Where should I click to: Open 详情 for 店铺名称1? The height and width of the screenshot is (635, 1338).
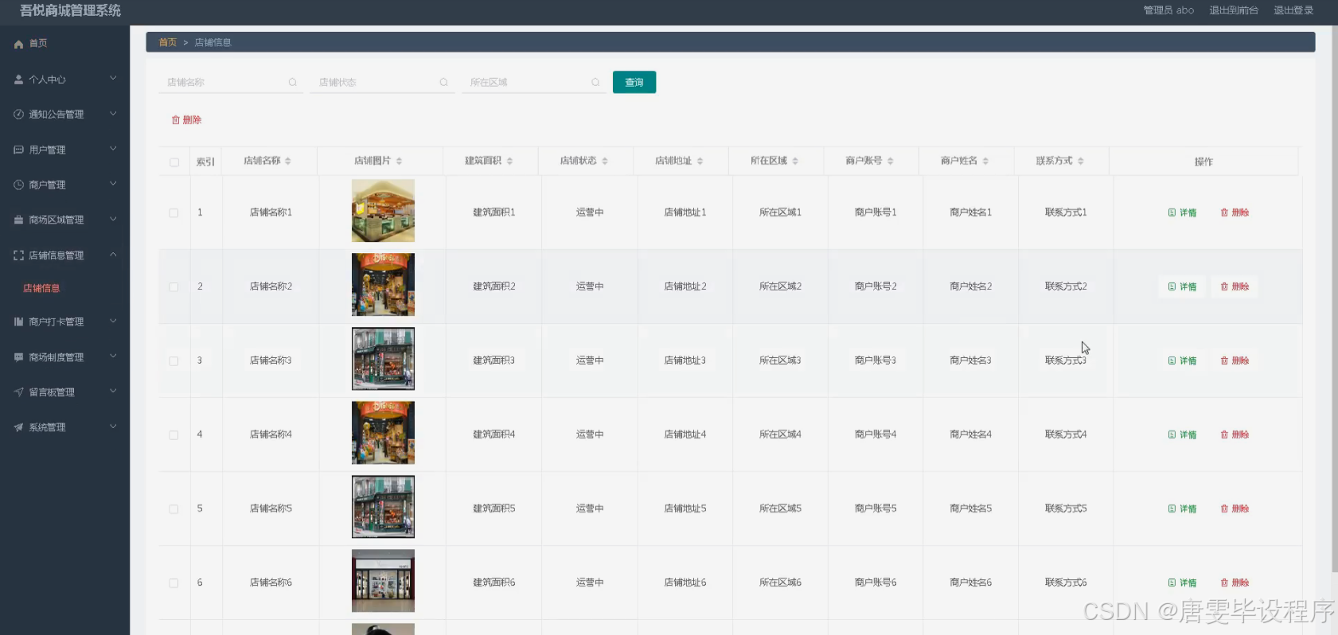tap(1183, 212)
